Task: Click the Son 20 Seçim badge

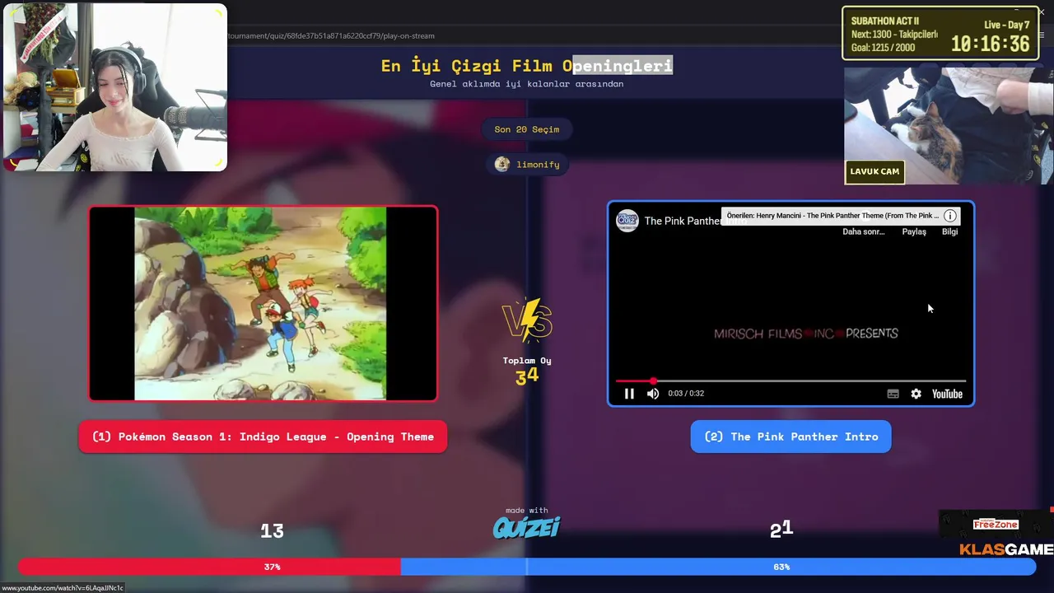Action: tap(527, 129)
